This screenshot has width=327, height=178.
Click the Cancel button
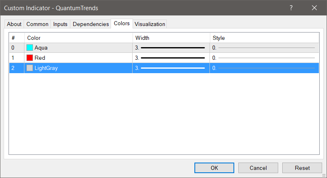click(258, 168)
